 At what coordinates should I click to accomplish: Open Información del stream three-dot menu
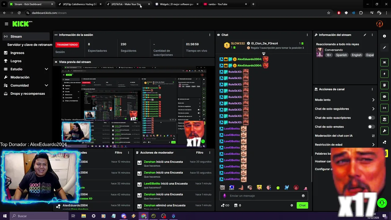pyautogui.click(x=372, y=35)
